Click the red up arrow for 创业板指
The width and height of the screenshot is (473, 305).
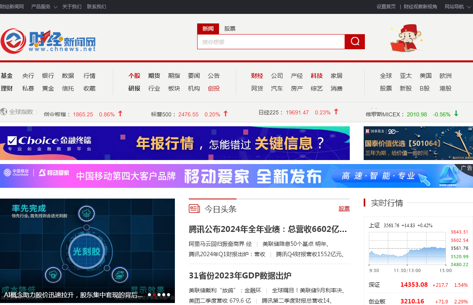(x=120, y=114)
